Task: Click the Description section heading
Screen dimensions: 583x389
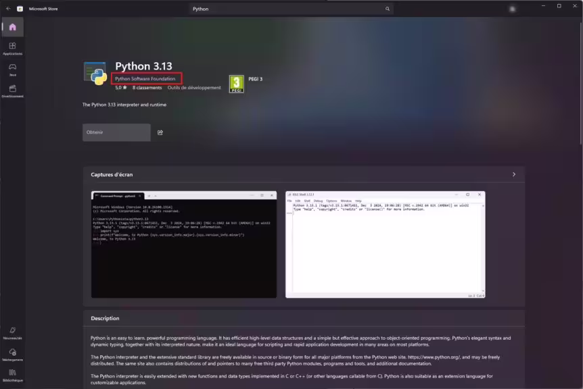Action: click(x=105, y=319)
